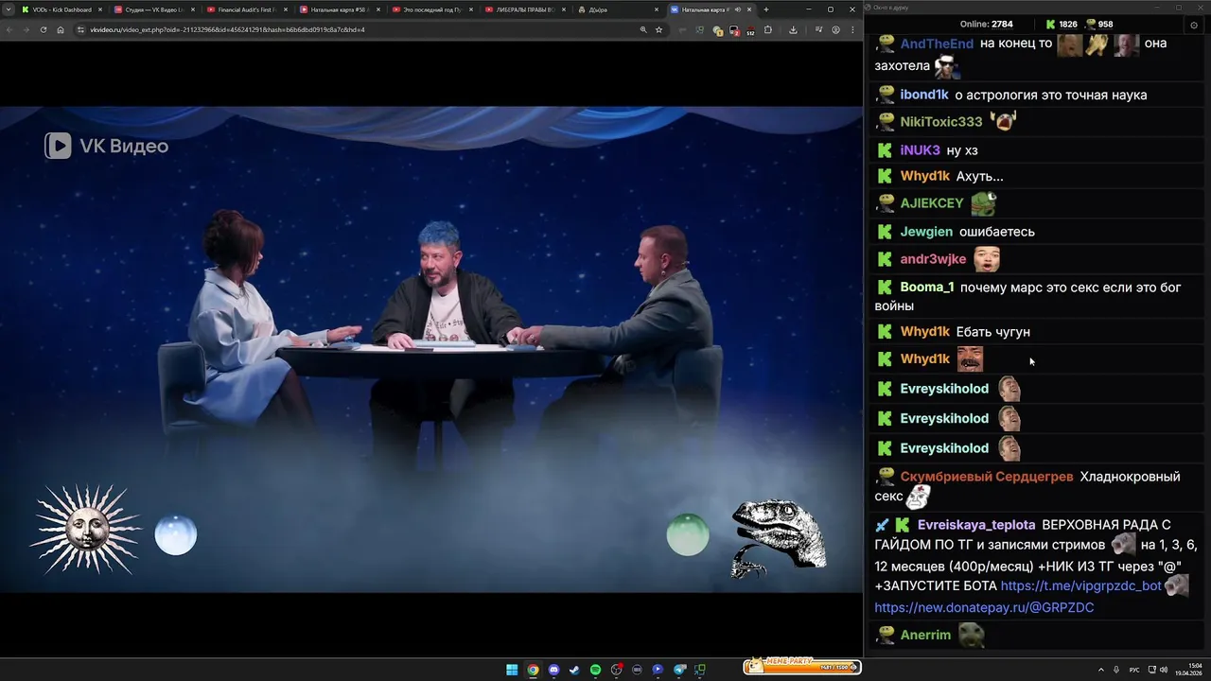
Task: Open Spotify from the taskbar
Action: (x=595, y=670)
